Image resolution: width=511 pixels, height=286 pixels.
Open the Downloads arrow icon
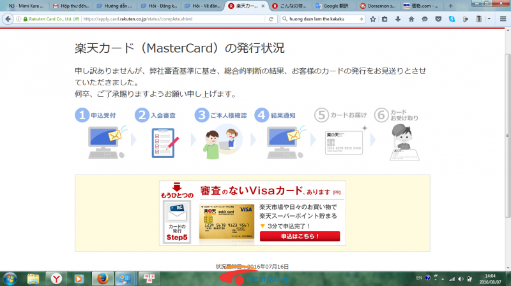tap(398, 19)
